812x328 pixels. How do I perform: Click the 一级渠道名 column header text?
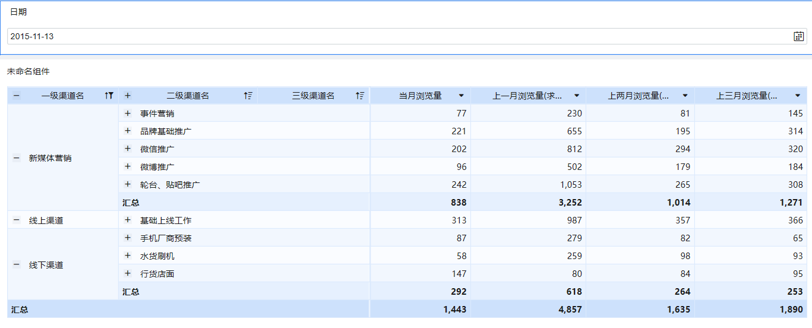62,96
